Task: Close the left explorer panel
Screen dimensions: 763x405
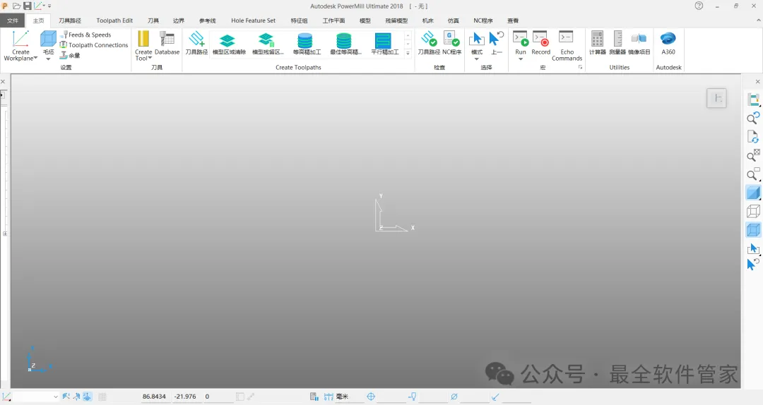Action: pos(3,82)
